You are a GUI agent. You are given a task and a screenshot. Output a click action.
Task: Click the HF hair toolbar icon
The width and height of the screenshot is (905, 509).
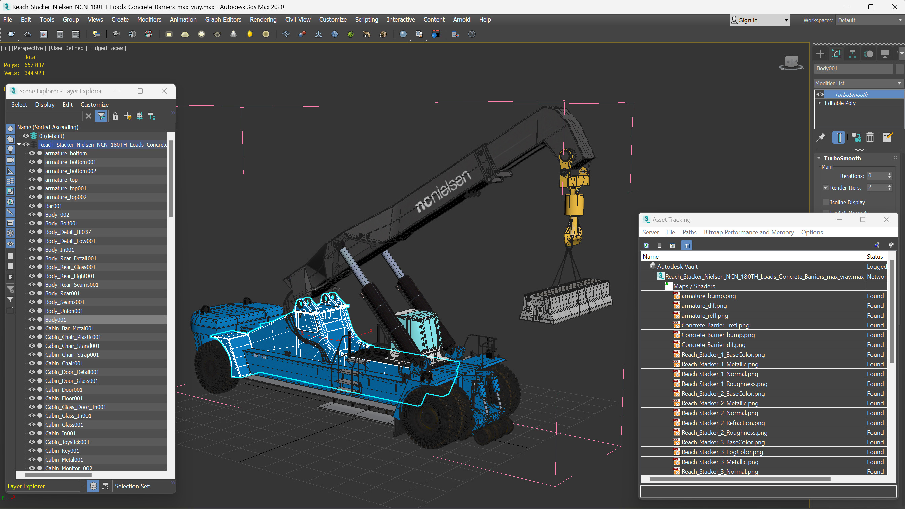point(367,34)
